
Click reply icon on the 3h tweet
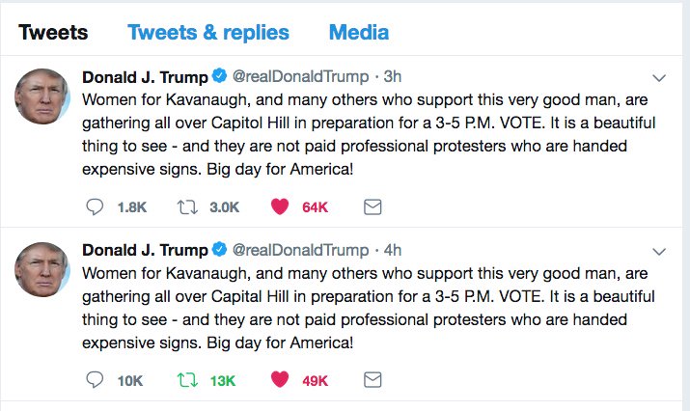point(95,206)
